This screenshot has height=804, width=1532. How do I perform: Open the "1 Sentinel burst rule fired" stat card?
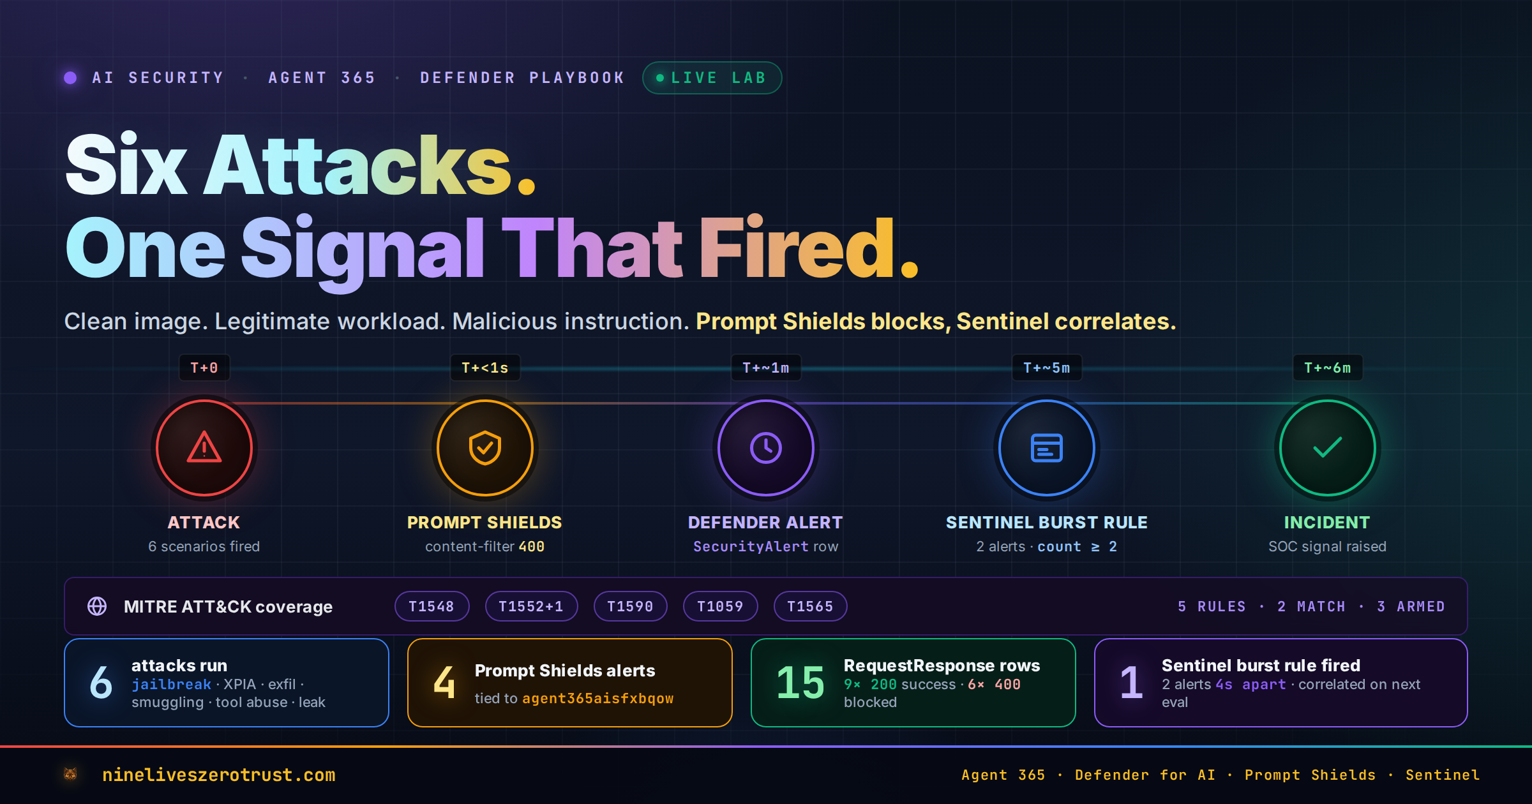click(1281, 683)
